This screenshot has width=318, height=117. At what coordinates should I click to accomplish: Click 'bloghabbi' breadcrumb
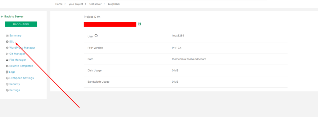click(x=114, y=4)
